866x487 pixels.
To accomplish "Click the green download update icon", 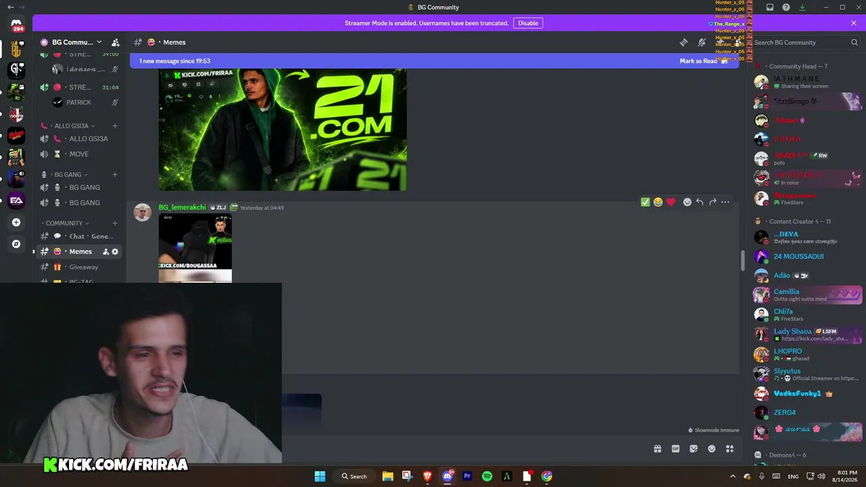I will (x=802, y=7).
